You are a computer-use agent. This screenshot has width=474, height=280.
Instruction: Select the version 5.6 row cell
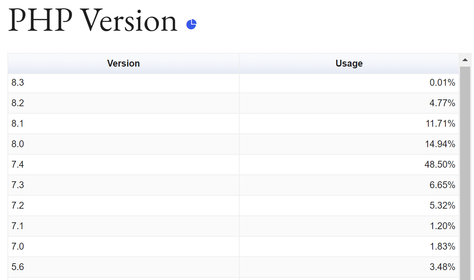point(18,267)
